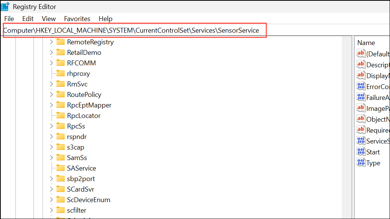Click the REG_DWORD icon beside Start
390x219 pixels.
(361, 152)
